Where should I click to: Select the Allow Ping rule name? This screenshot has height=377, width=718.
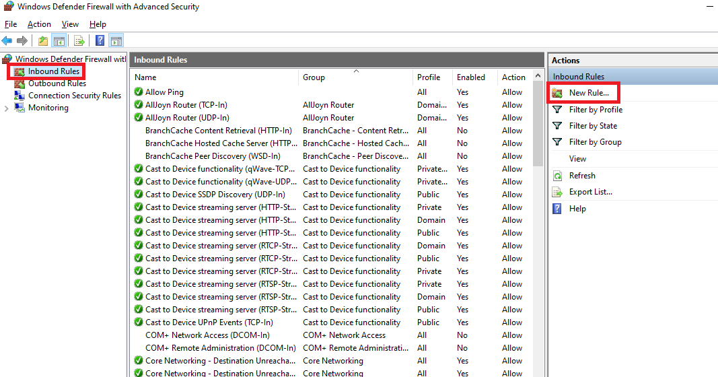pyautogui.click(x=164, y=92)
